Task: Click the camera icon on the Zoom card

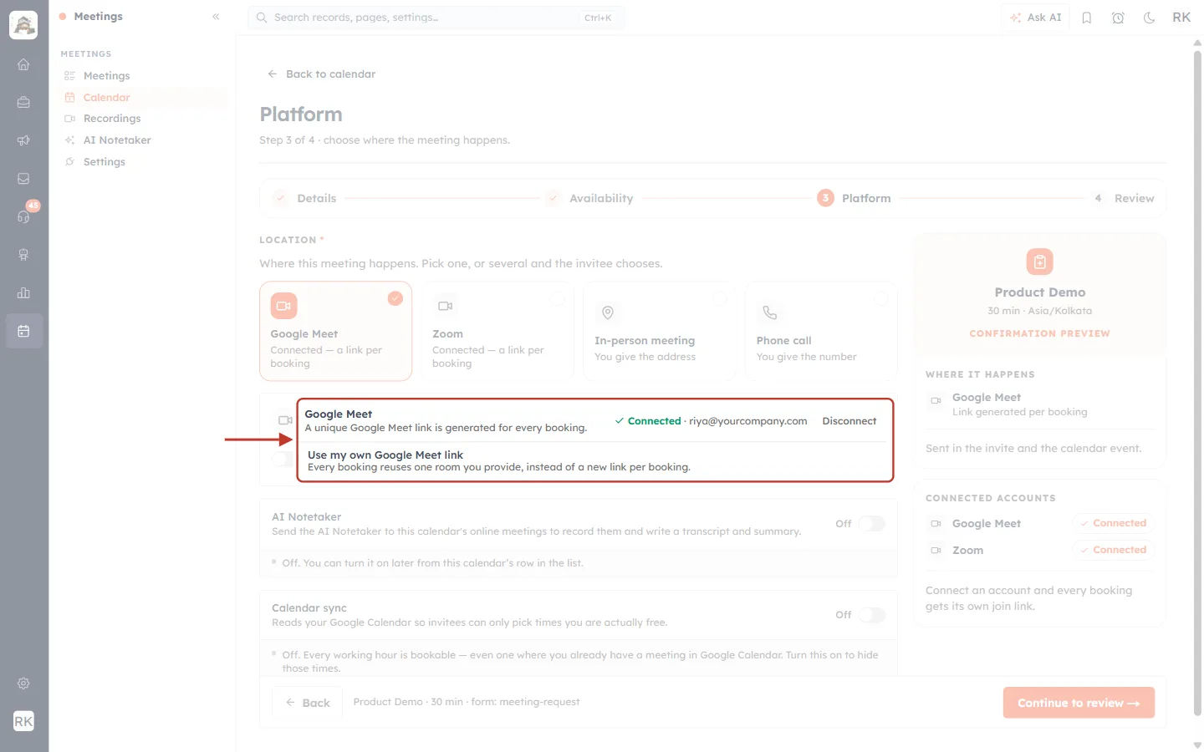Action: tap(446, 306)
